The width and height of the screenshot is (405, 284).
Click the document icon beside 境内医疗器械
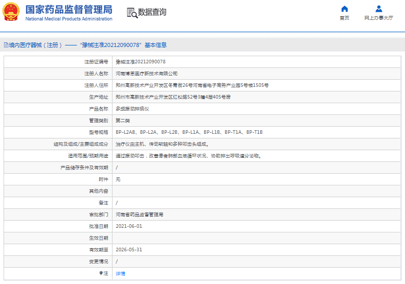[x=6, y=45]
